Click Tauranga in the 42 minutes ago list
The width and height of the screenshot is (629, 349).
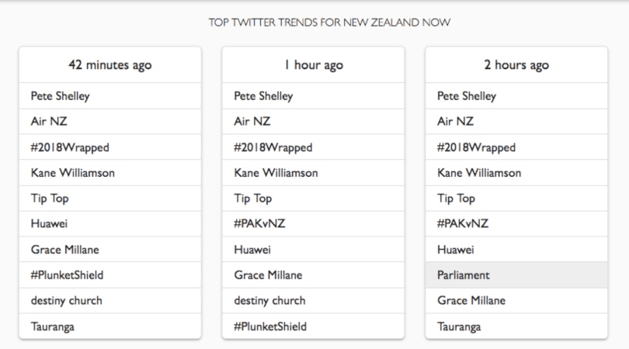point(54,327)
